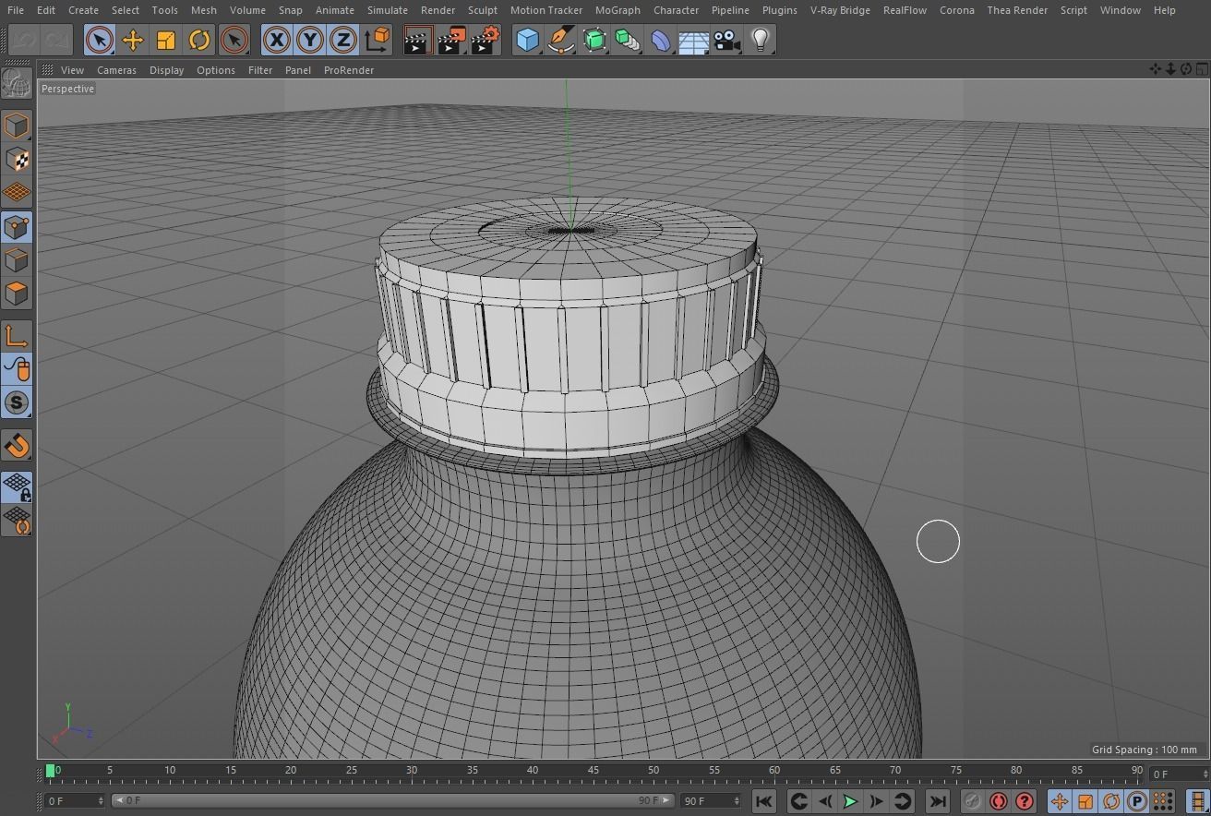Add a Light object
The height and width of the screenshot is (816, 1211).
(x=761, y=40)
